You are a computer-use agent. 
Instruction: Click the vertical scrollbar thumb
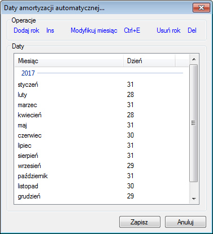194,123
